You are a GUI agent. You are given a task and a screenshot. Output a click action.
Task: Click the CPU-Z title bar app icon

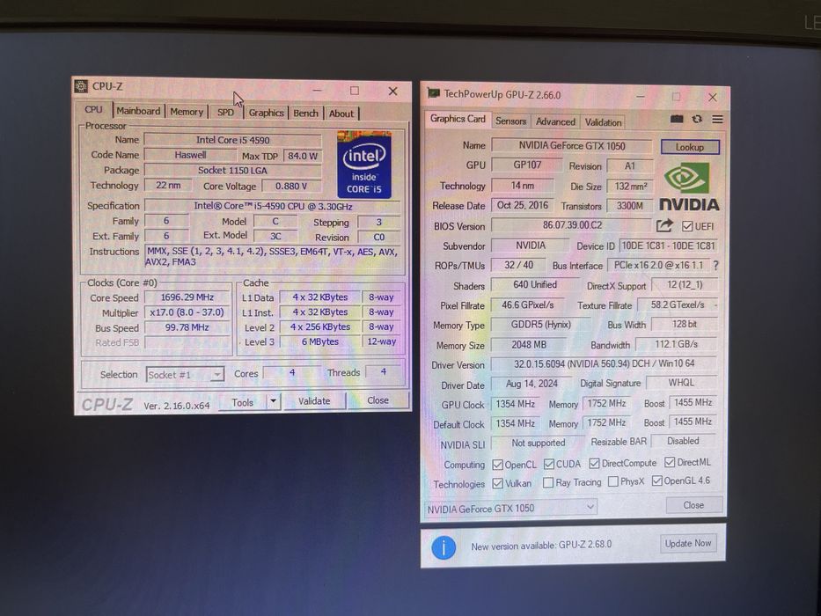click(81, 86)
